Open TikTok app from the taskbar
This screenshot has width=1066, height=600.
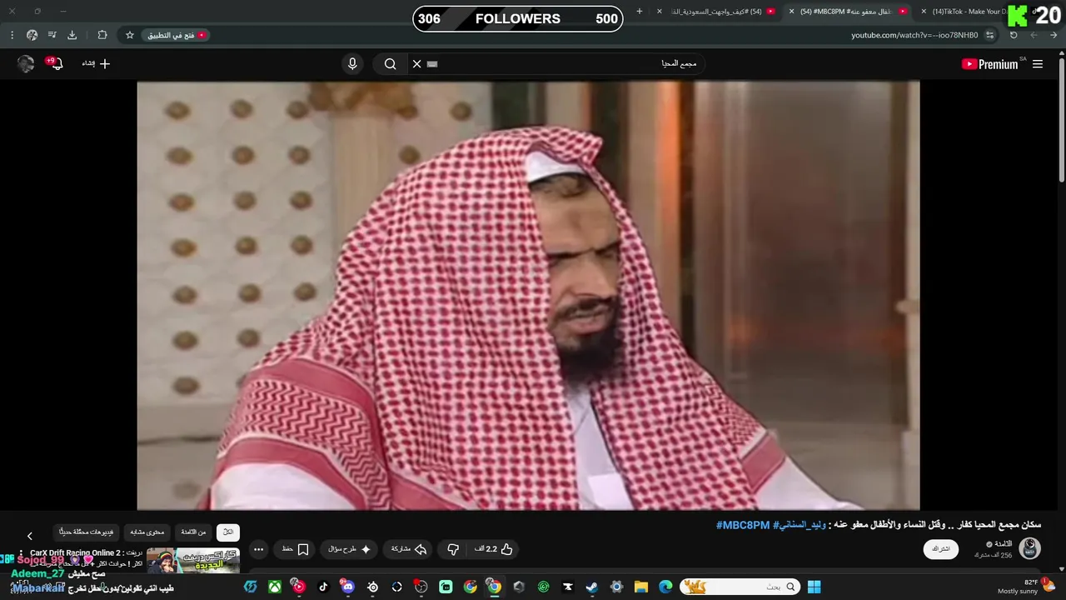(x=324, y=587)
